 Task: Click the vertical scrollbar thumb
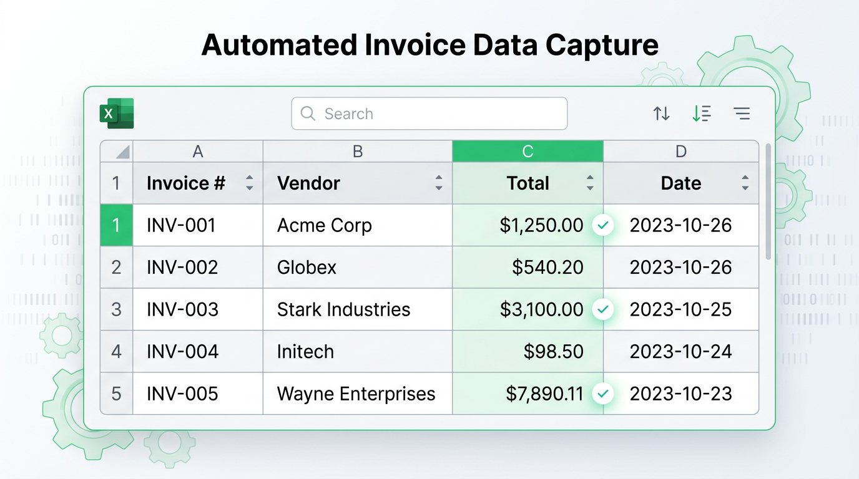(768, 201)
